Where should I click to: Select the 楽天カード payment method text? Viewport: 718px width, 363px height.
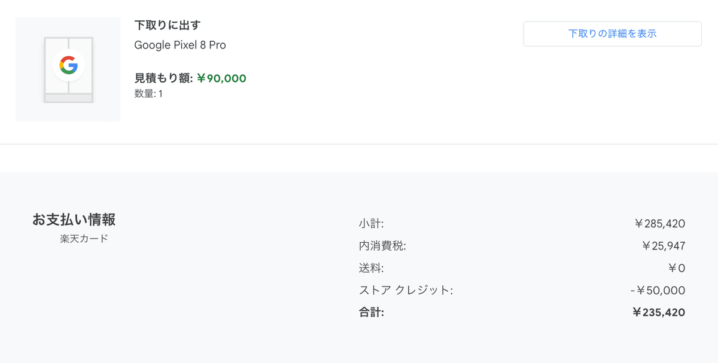coord(84,239)
